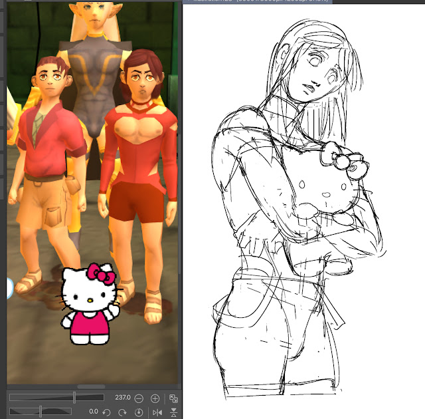
Task: Flip Sub View image horizontally
Action: click(x=157, y=412)
